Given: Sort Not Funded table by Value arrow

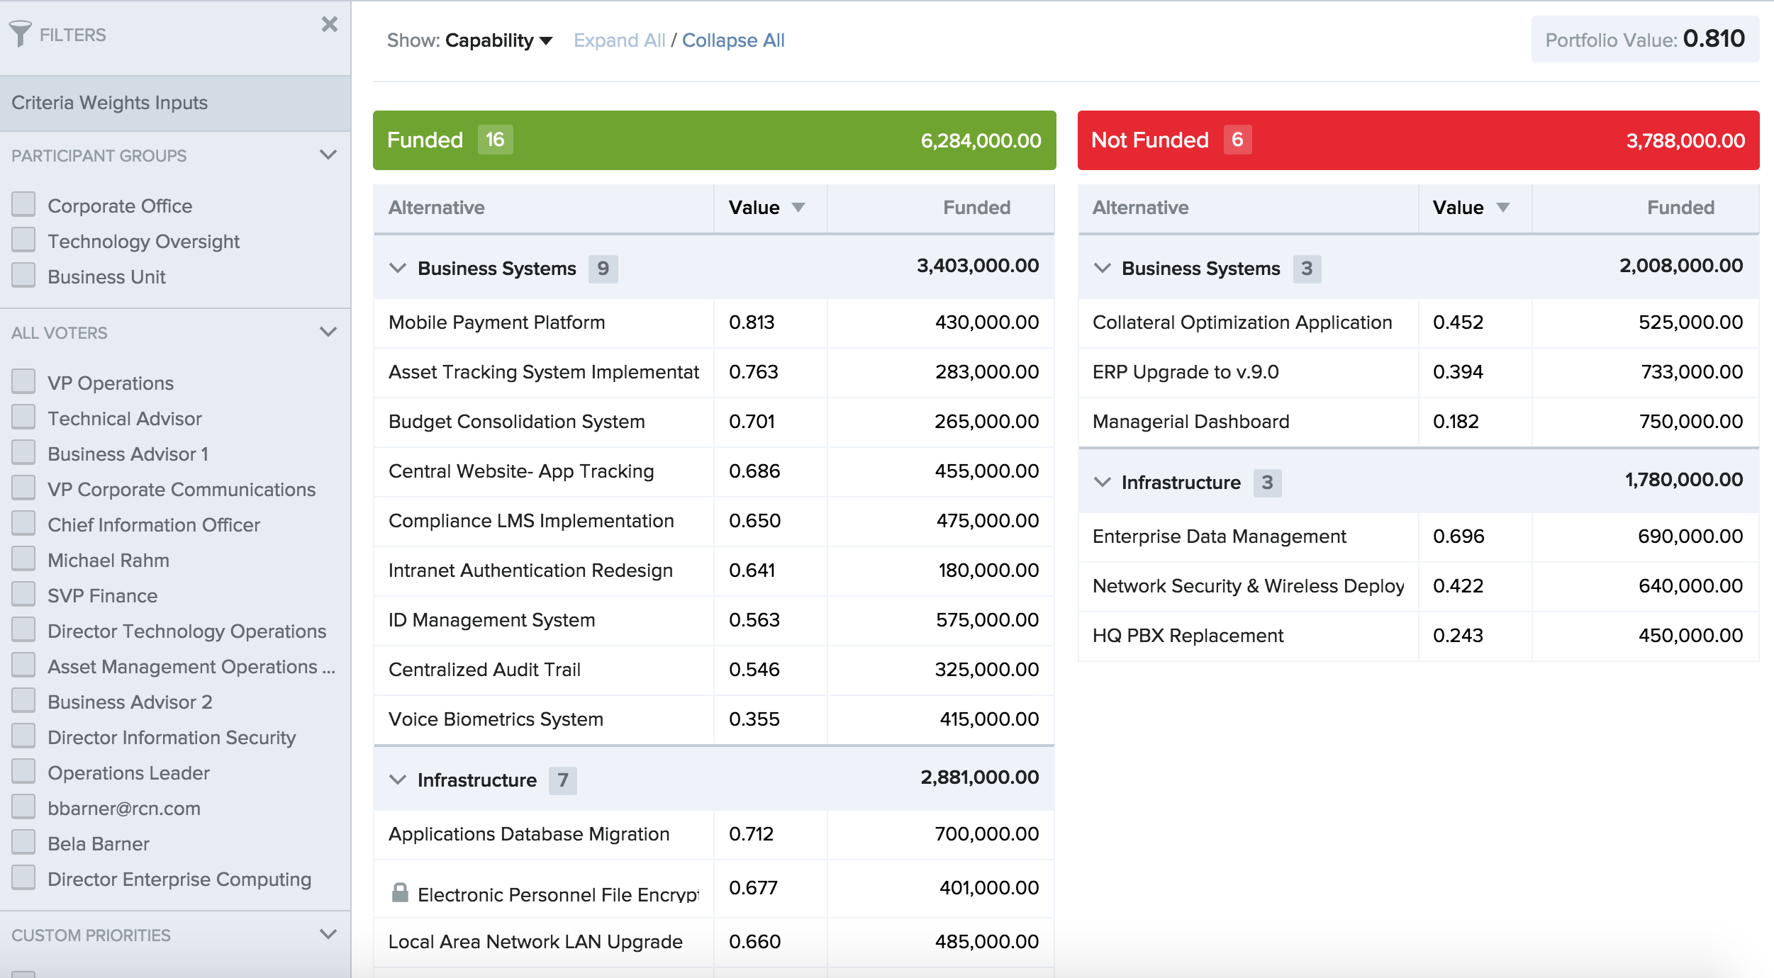Looking at the screenshot, I should [1502, 208].
